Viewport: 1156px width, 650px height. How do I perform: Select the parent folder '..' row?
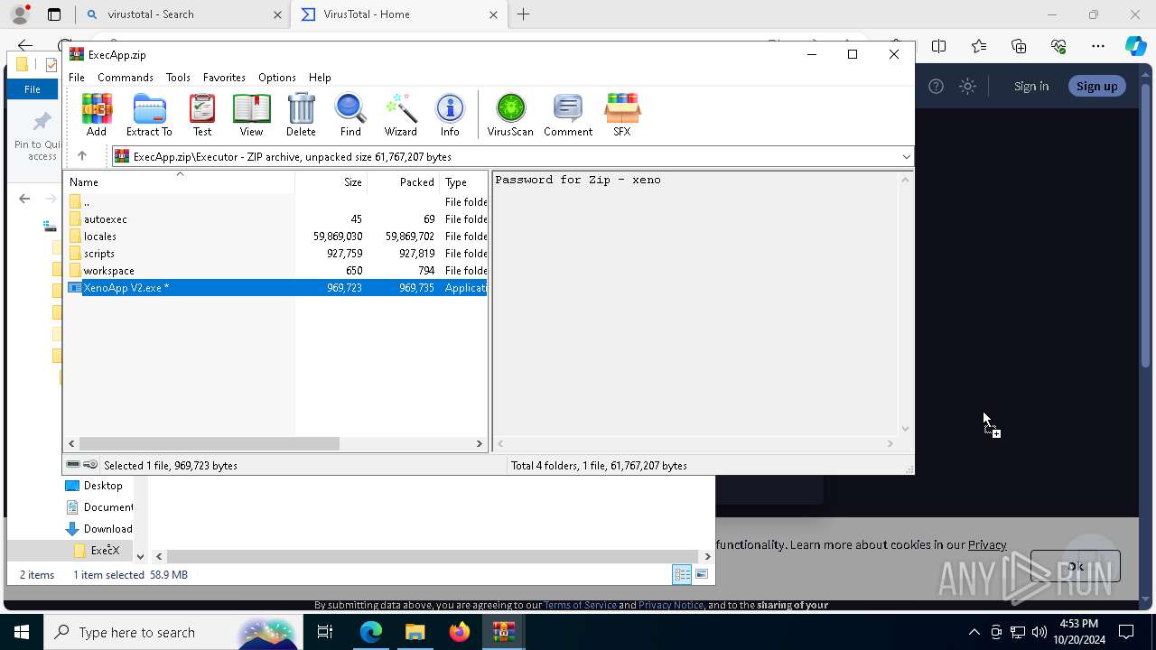(x=276, y=202)
